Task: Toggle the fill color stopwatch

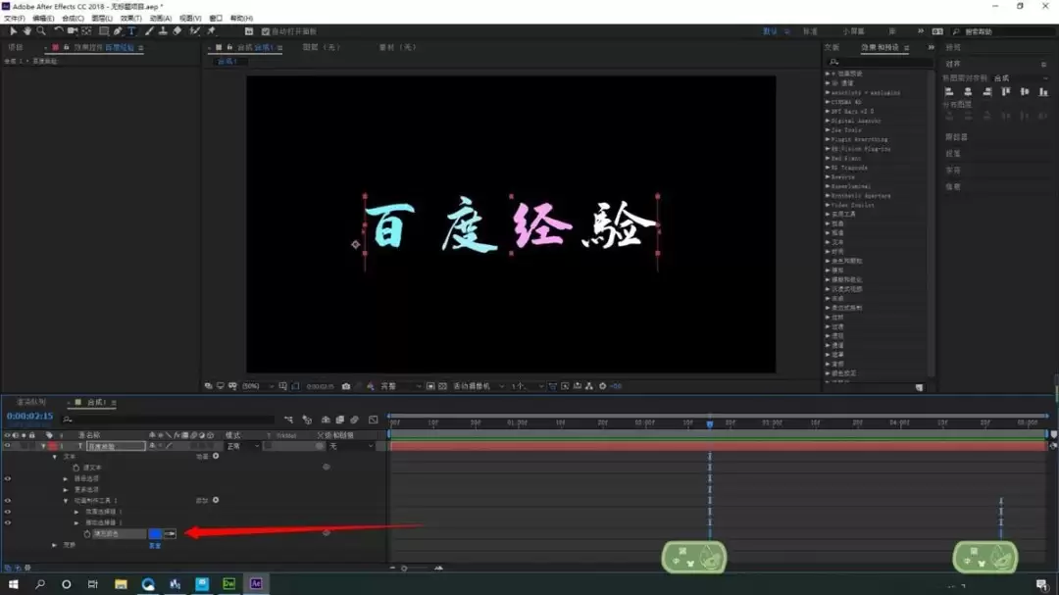Action: tap(87, 534)
